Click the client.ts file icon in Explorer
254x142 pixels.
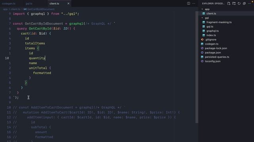(204, 13)
